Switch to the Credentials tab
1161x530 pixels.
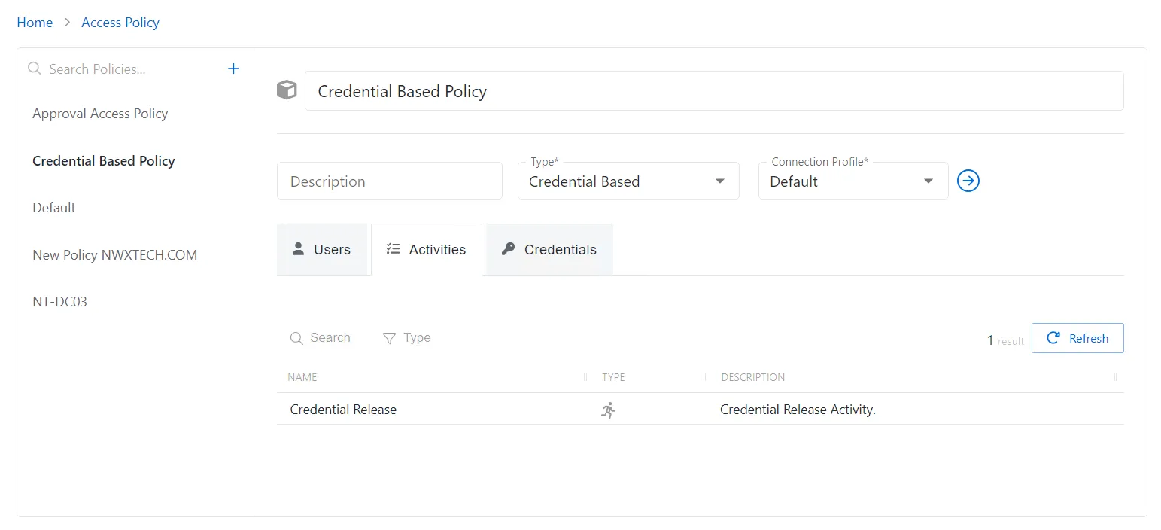coord(549,249)
